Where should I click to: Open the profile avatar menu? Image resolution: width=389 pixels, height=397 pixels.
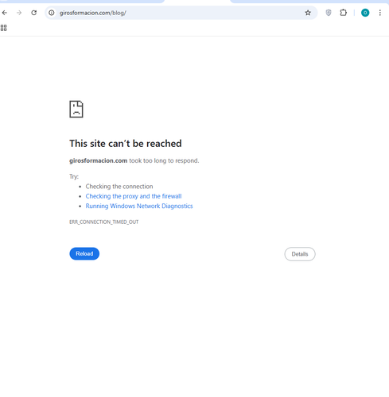[x=365, y=13]
